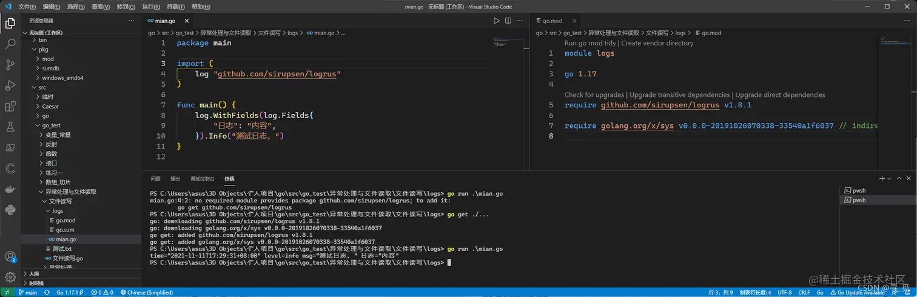
Task: Synchronize changes icon in status bar
Action: point(47,292)
